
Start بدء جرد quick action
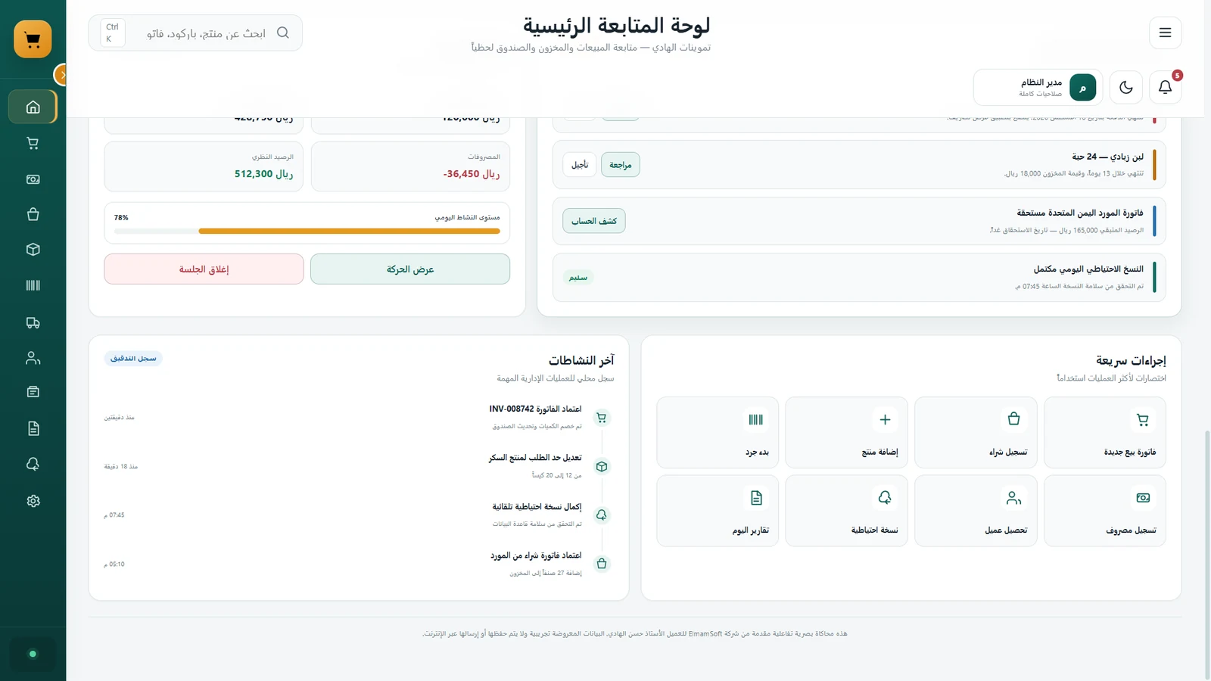click(x=718, y=432)
